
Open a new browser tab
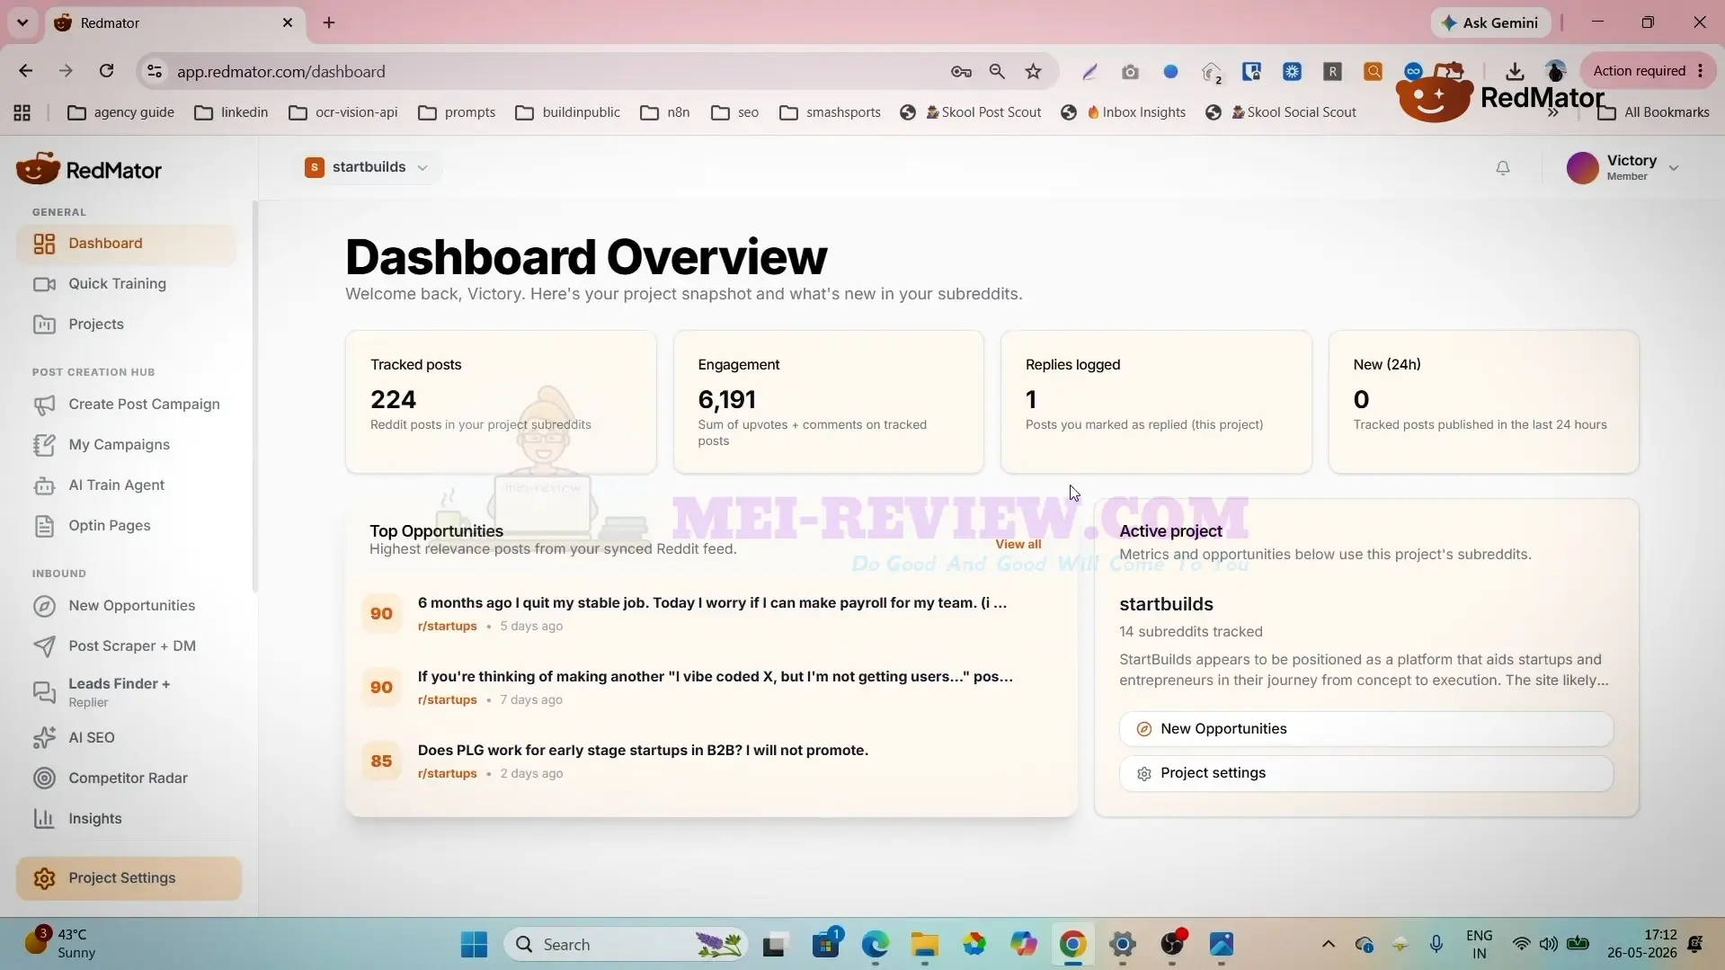tap(329, 22)
